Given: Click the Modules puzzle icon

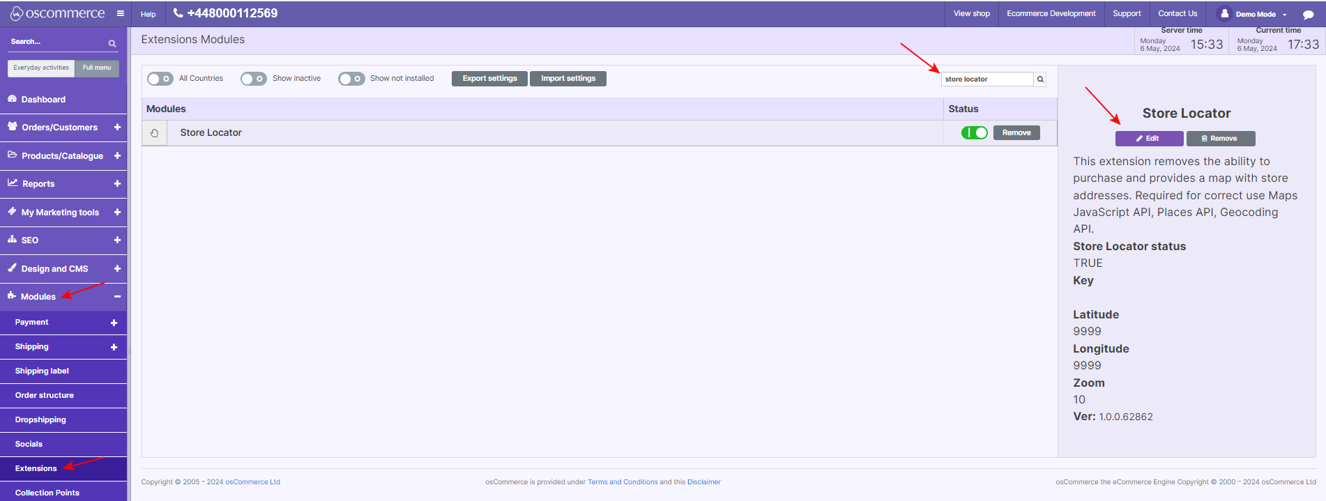Looking at the screenshot, I should tap(12, 295).
